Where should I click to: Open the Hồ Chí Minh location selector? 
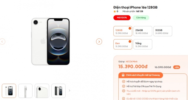pyautogui.click(x=132, y=62)
